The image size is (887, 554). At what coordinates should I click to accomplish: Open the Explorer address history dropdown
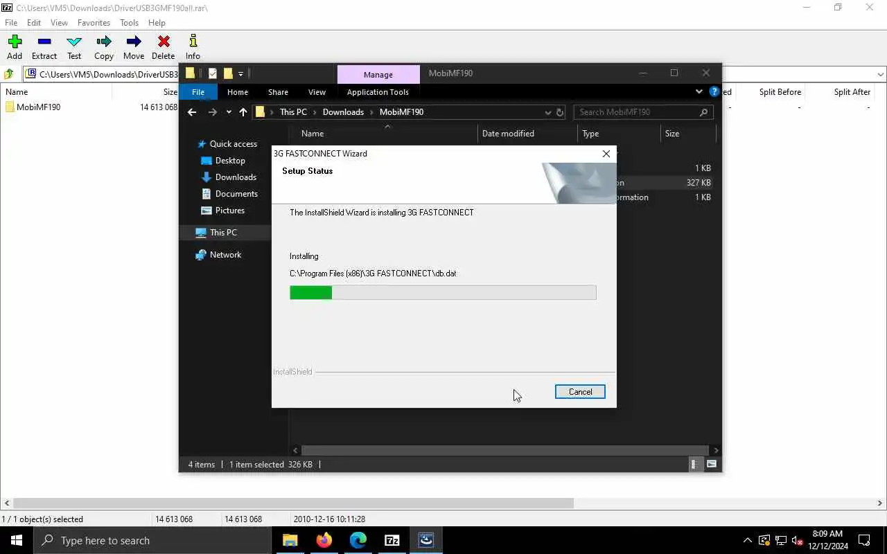coord(547,112)
